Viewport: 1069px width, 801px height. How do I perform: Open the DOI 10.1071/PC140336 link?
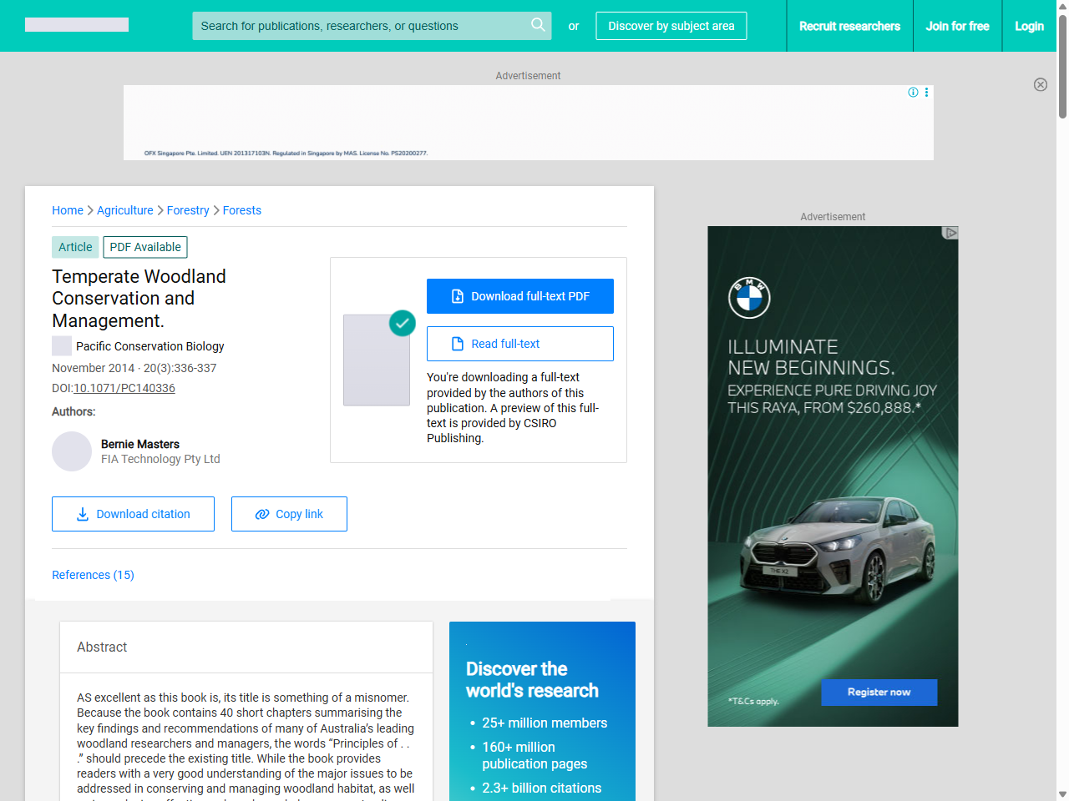(124, 388)
